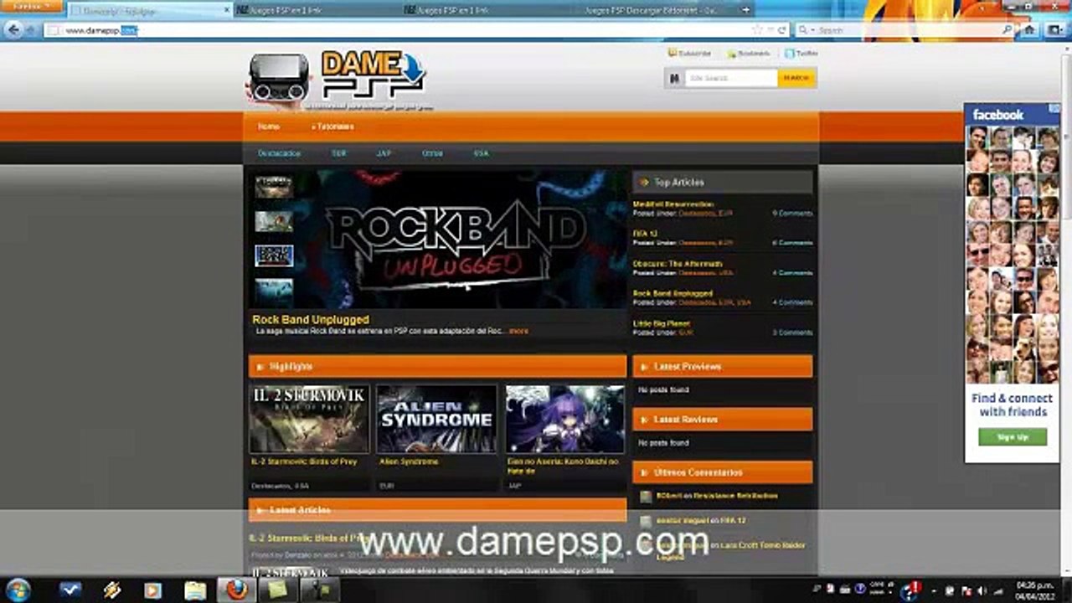Open the Rock Band Unplugged featured title link
The width and height of the screenshot is (1072, 603).
click(311, 320)
